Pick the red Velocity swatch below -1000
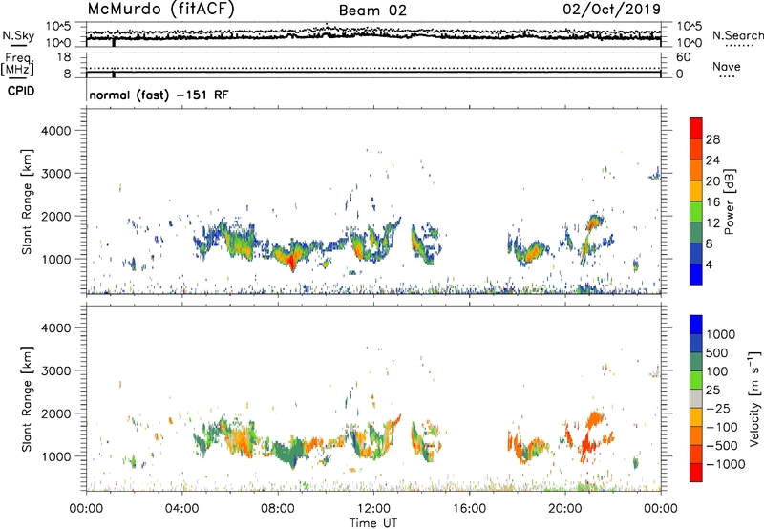The width and height of the screenshot is (764, 529). [696, 473]
